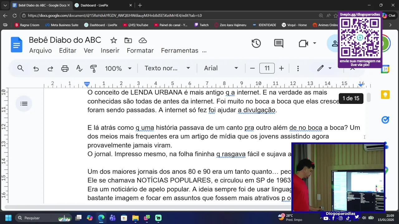Open Google Calendar side panel icon
The width and height of the screenshot is (399, 224).
point(385,69)
